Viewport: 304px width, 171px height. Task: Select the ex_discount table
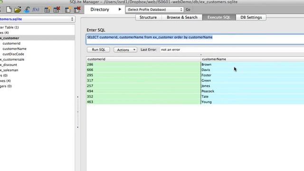[9, 65]
